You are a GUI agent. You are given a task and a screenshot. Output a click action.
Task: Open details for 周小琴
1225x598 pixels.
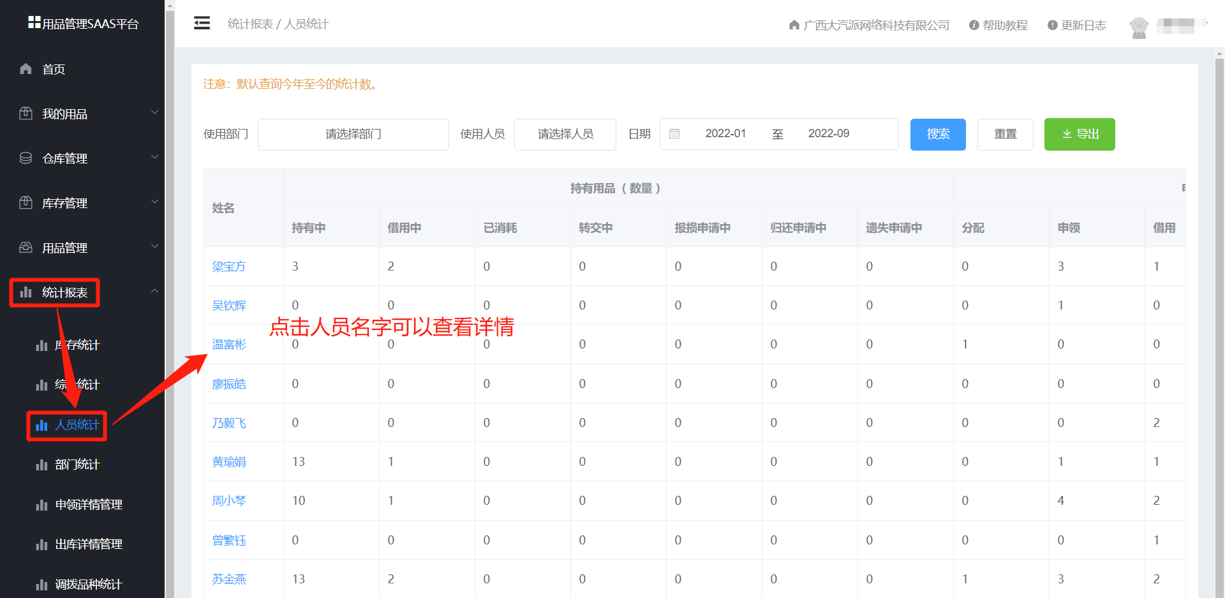point(229,501)
